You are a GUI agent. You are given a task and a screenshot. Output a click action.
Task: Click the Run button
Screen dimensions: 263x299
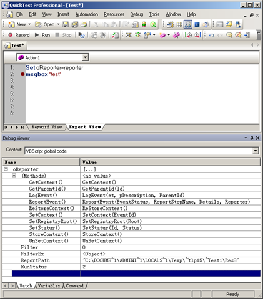tap(42, 35)
